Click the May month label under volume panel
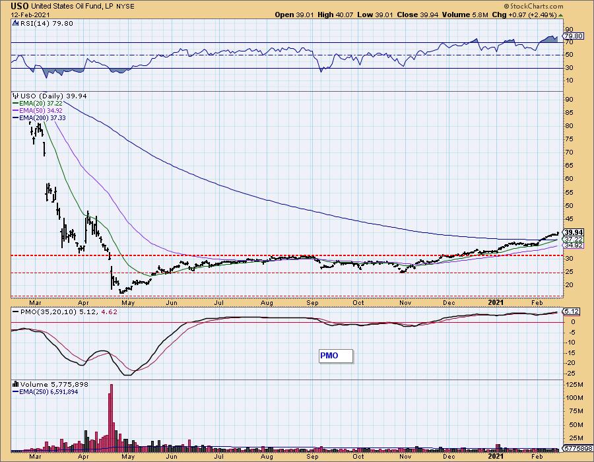 pyautogui.click(x=127, y=456)
